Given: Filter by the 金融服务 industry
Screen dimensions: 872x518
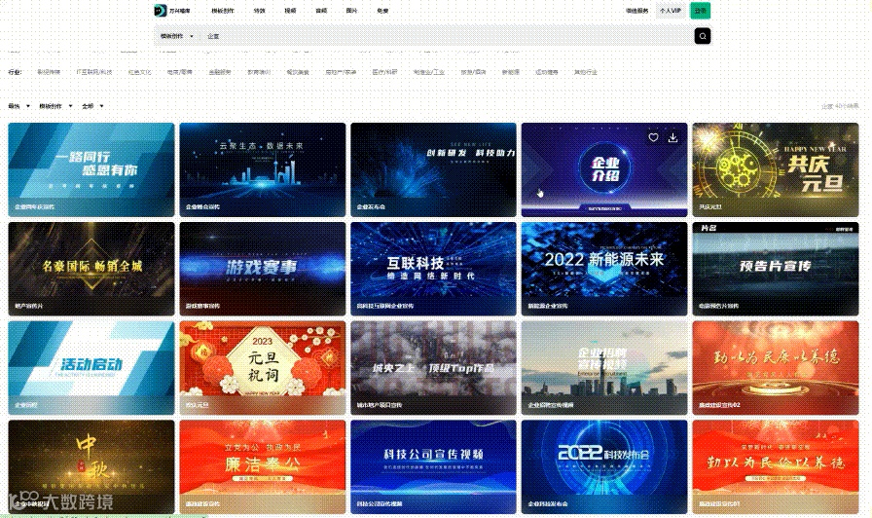Looking at the screenshot, I should tap(220, 72).
